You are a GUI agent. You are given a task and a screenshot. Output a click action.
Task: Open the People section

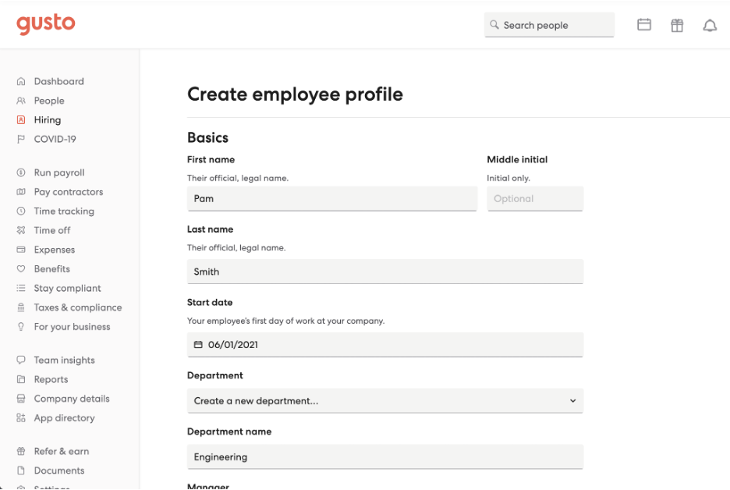click(x=49, y=101)
